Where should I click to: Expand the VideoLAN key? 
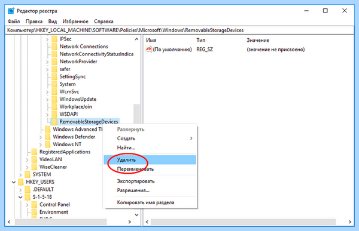(27, 160)
